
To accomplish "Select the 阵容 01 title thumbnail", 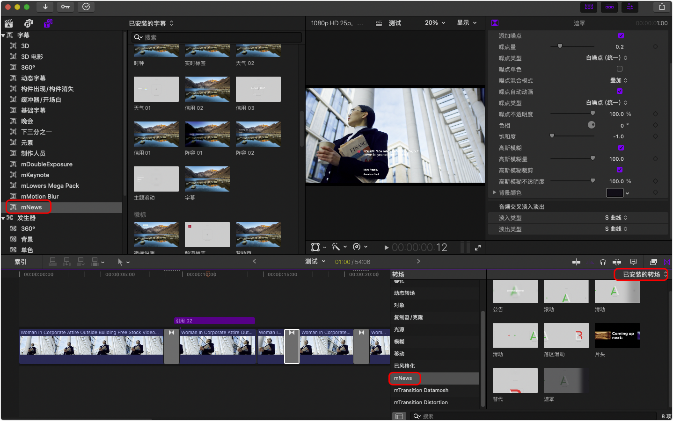I will (207, 134).
